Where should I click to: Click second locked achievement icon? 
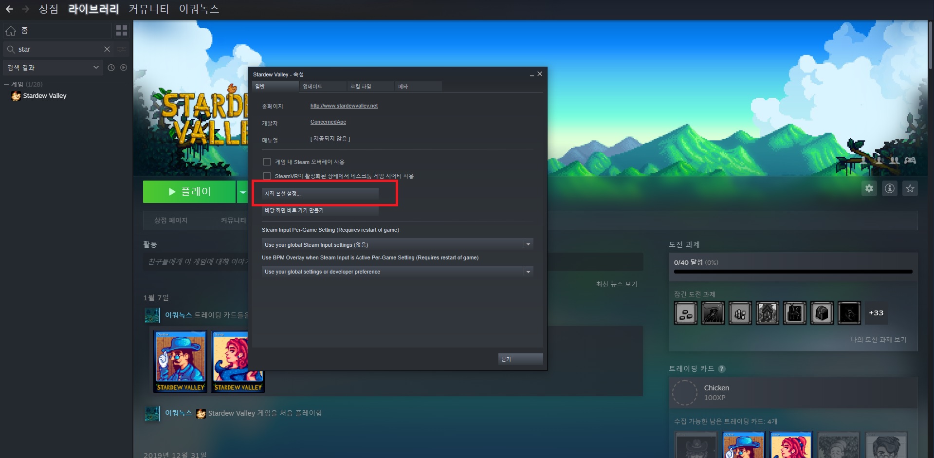pyautogui.click(x=713, y=313)
